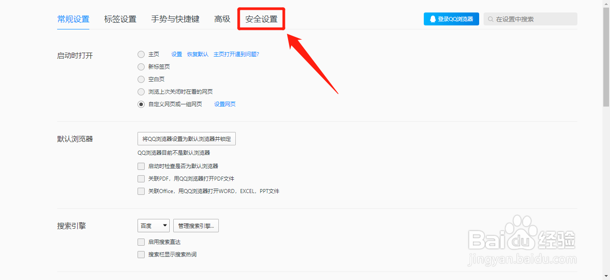Go to the 高级 tab
The image size is (610, 280).
click(x=222, y=19)
